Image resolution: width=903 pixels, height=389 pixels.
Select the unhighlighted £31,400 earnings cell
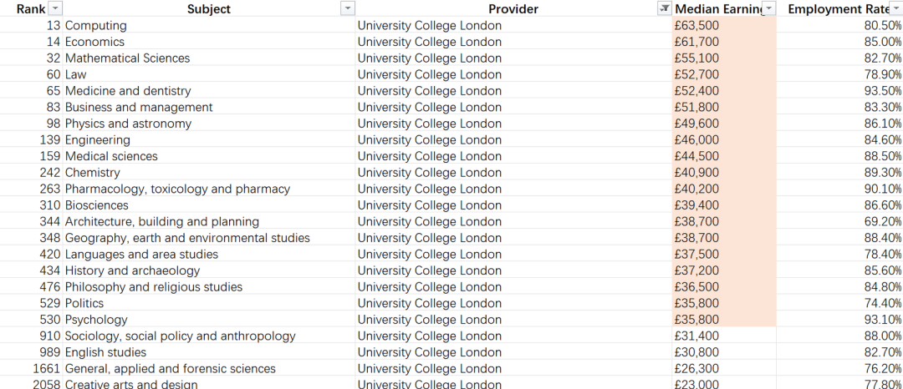[x=724, y=336]
